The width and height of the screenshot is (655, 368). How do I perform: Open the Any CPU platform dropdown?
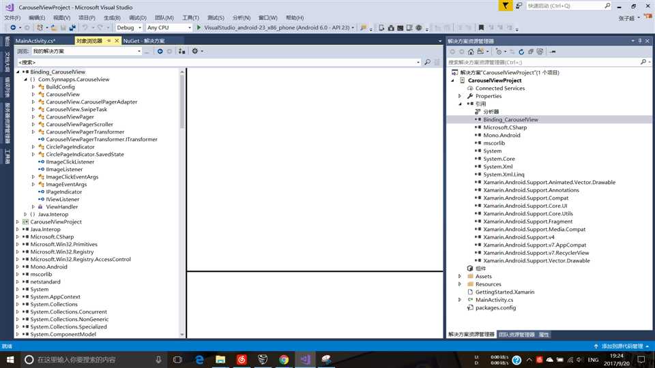[x=169, y=27]
